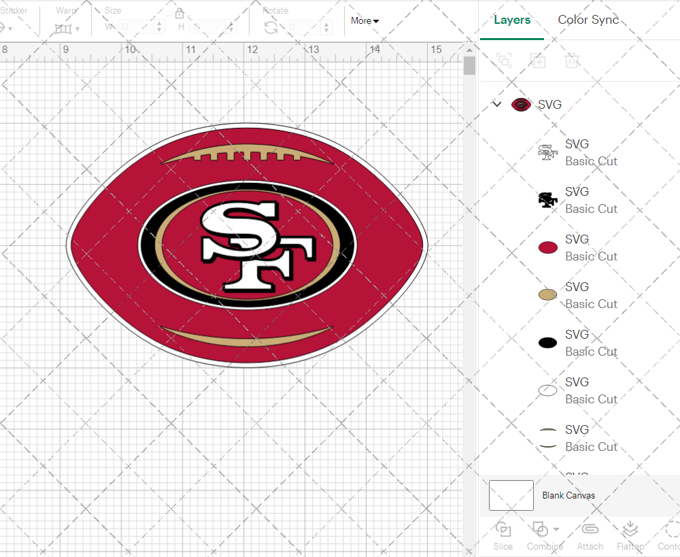Click the Duplicate layer icon

pos(538,61)
